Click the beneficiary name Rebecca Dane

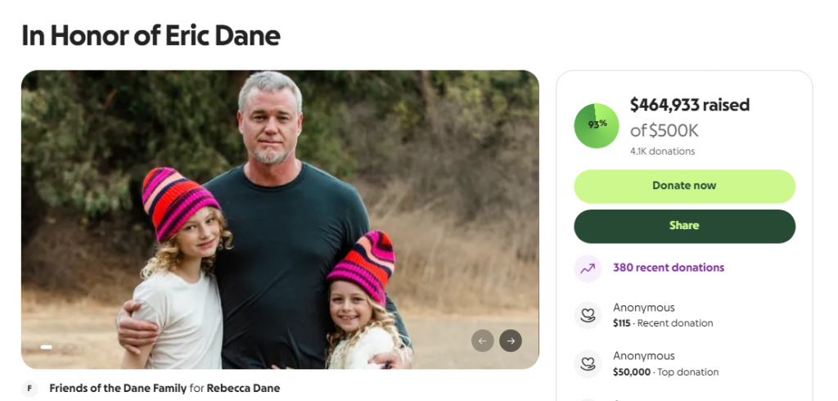[243, 389]
